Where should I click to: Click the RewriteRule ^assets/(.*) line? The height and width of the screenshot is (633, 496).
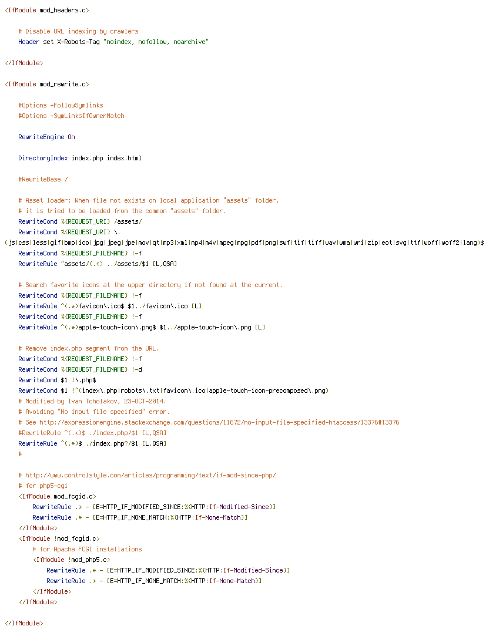[x=98, y=264]
